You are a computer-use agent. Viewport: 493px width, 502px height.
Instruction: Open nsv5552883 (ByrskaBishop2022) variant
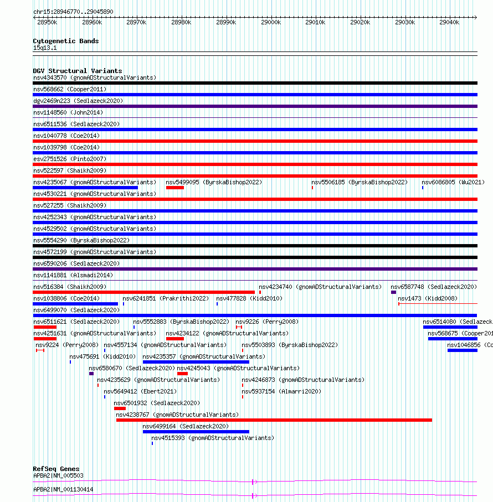pyautogui.click(x=181, y=322)
